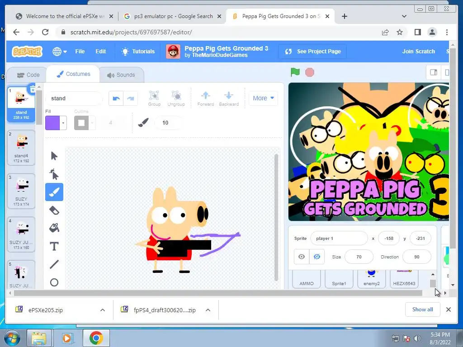This screenshot has height=347, width=463.
Task: Click the Scratch logo
Action: click(x=27, y=52)
